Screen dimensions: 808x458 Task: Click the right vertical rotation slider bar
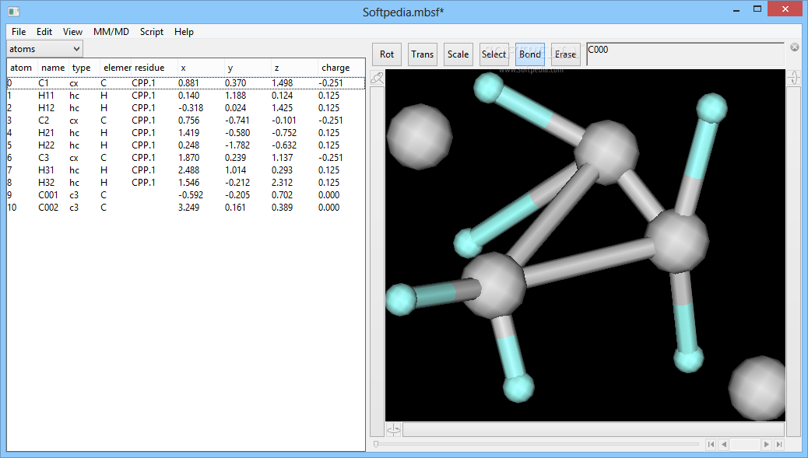point(793,260)
